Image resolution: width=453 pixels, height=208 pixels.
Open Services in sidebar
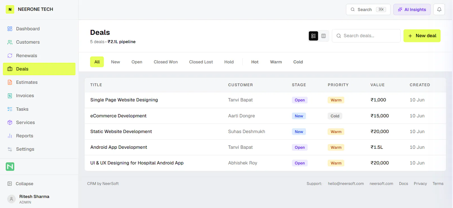tap(39, 122)
